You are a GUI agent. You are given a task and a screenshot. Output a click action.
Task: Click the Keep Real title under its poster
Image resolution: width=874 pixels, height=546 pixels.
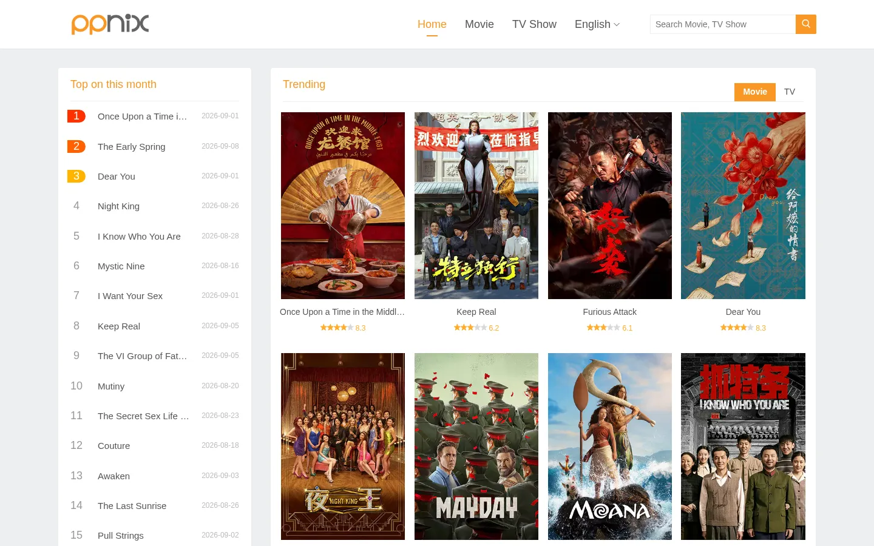(476, 312)
